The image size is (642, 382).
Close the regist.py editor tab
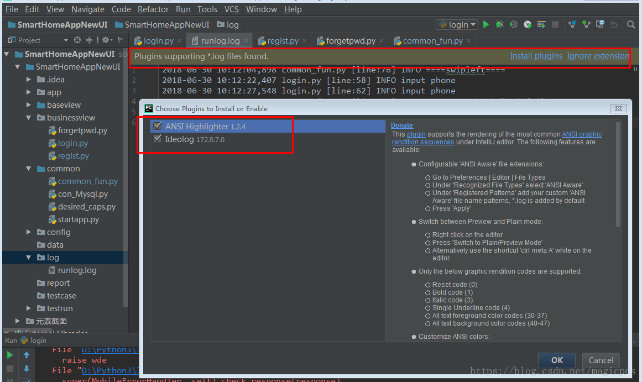(x=305, y=41)
